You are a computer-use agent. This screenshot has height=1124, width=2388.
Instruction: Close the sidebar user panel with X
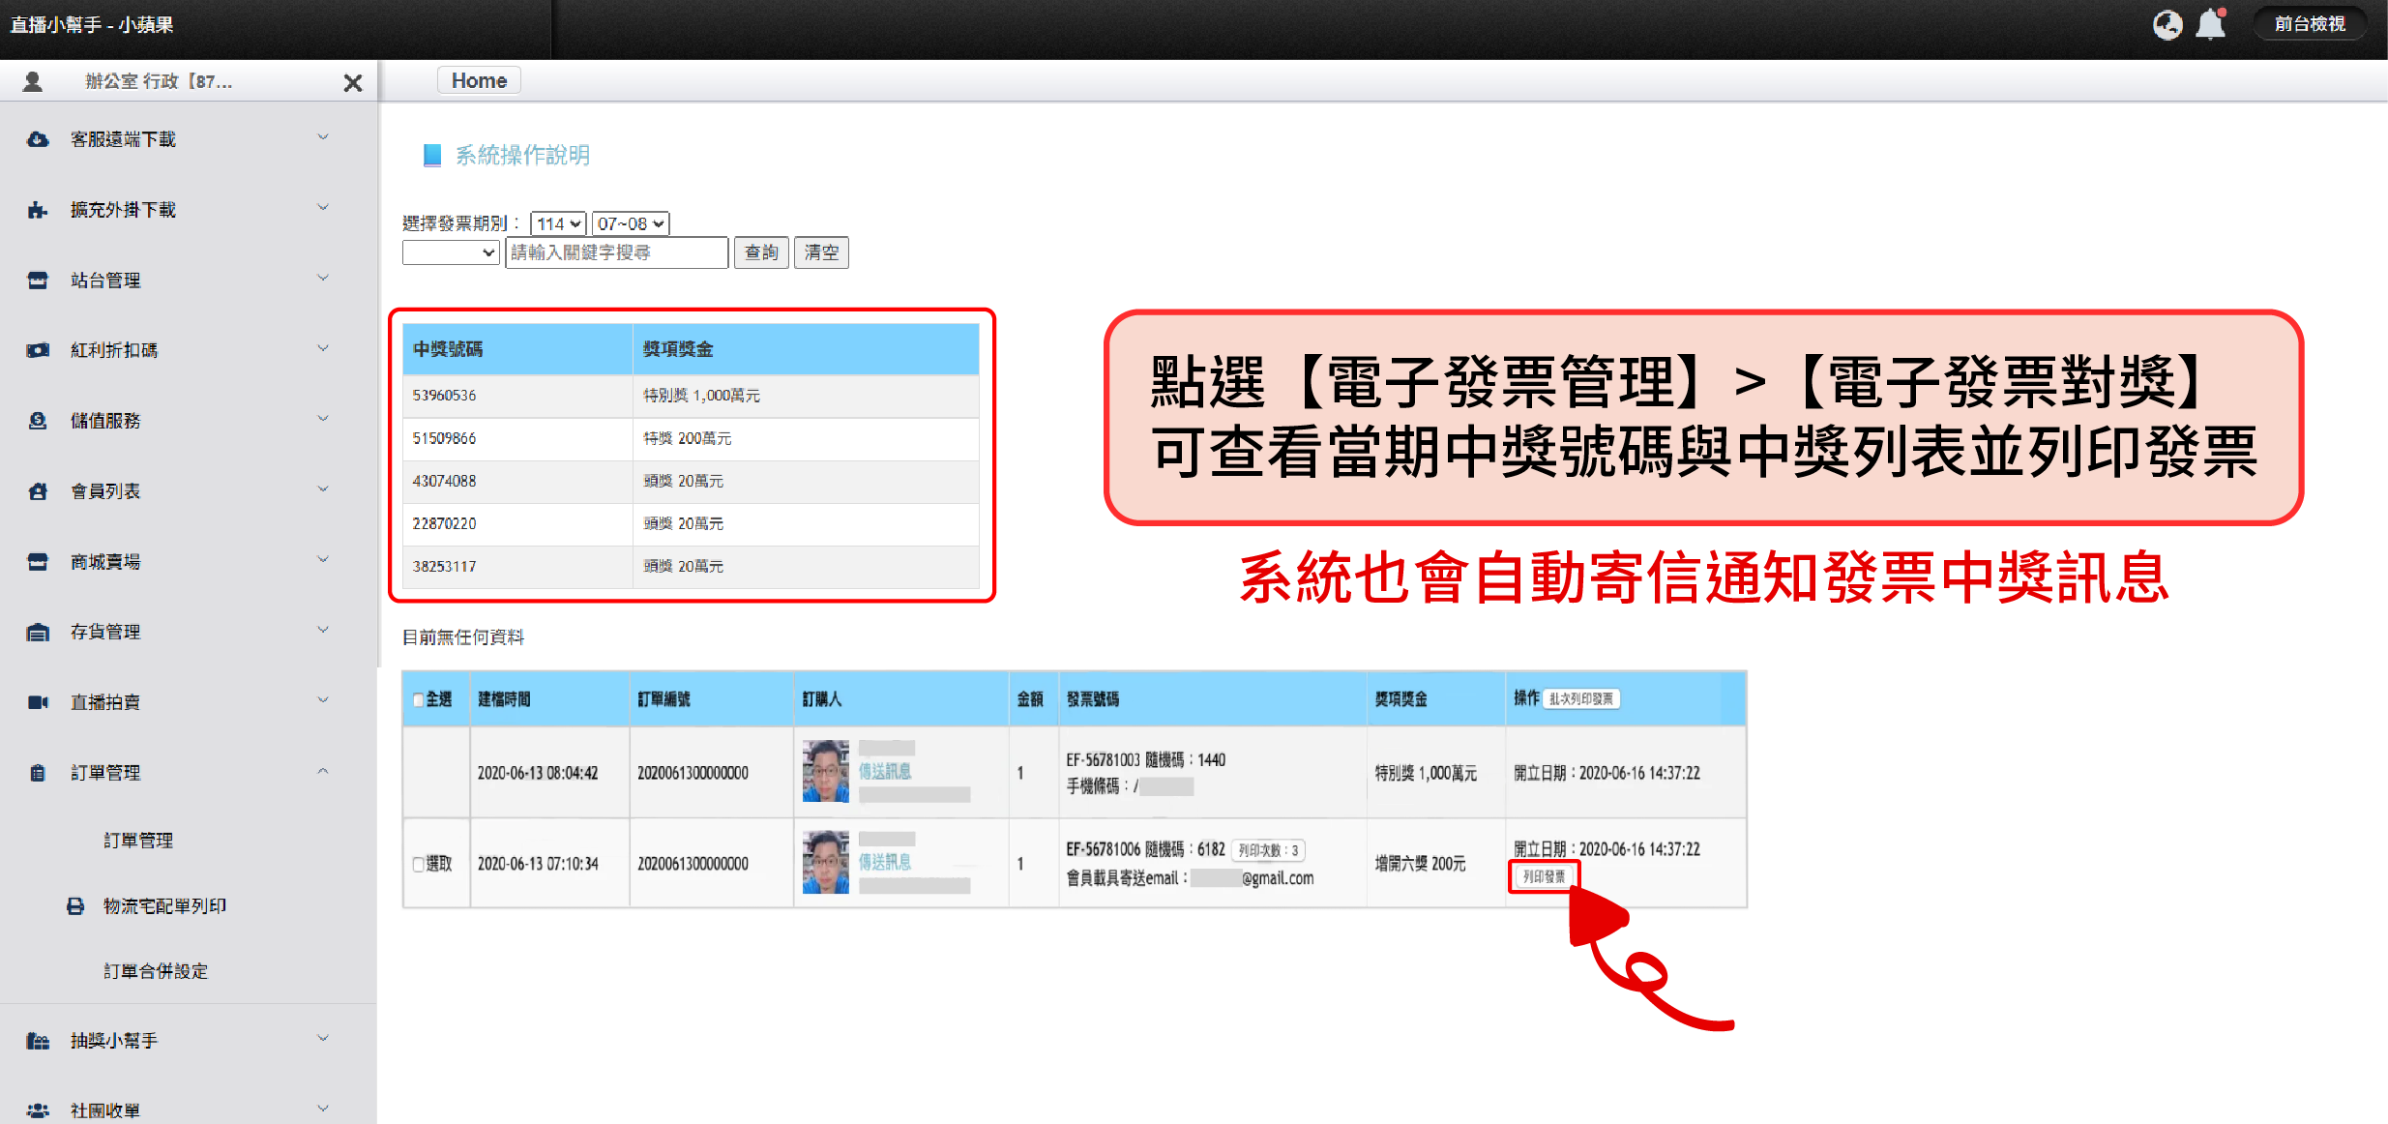click(352, 83)
